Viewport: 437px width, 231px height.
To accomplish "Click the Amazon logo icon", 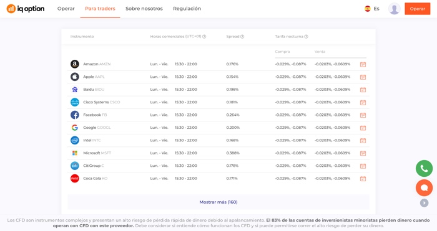I will point(75,64).
